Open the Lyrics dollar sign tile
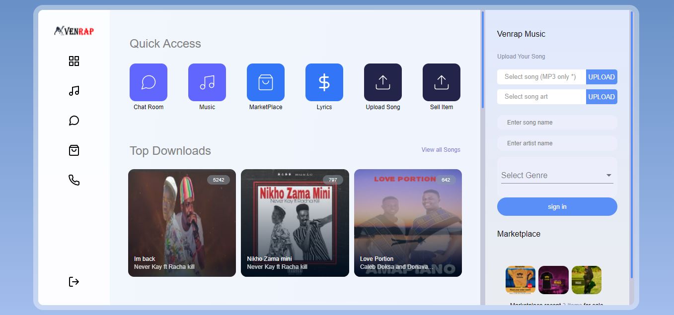 (x=324, y=82)
